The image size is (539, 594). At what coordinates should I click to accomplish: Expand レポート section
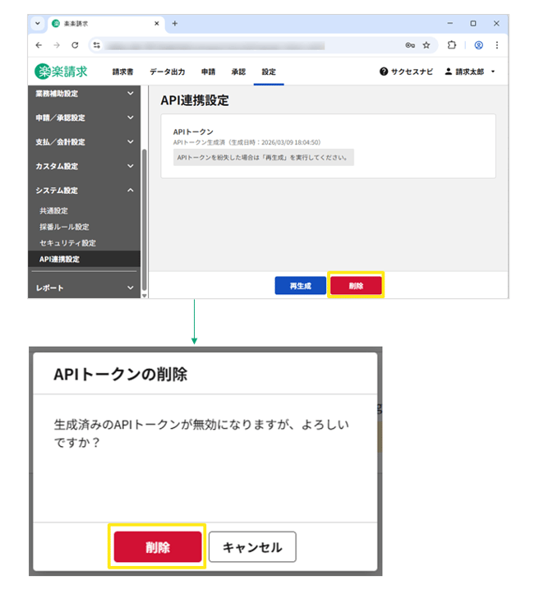pyautogui.click(x=84, y=288)
